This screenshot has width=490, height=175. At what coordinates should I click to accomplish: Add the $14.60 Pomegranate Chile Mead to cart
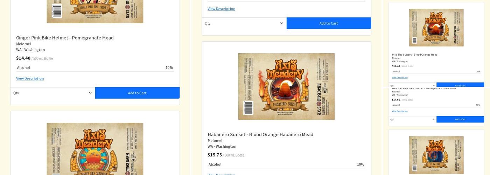(x=460, y=119)
